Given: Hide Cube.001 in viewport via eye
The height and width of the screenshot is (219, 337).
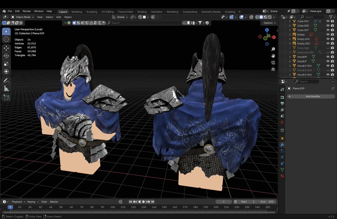Looking at the screenshot, I should click(328, 21).
